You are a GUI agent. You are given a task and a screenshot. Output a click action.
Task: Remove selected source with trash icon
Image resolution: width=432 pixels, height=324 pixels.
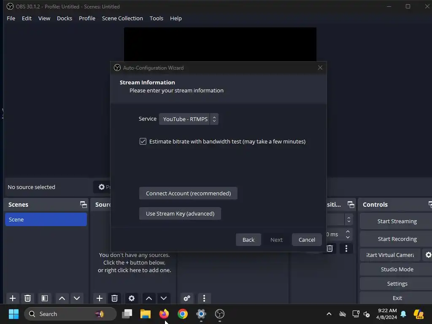pyautogui.click(x=114, y=298)
